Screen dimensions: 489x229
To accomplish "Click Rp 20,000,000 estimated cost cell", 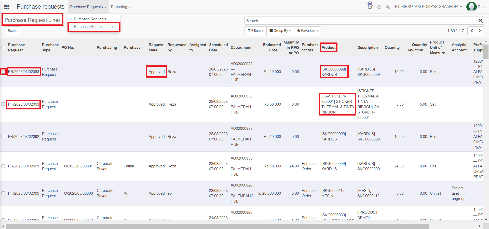I will (269, 193).
